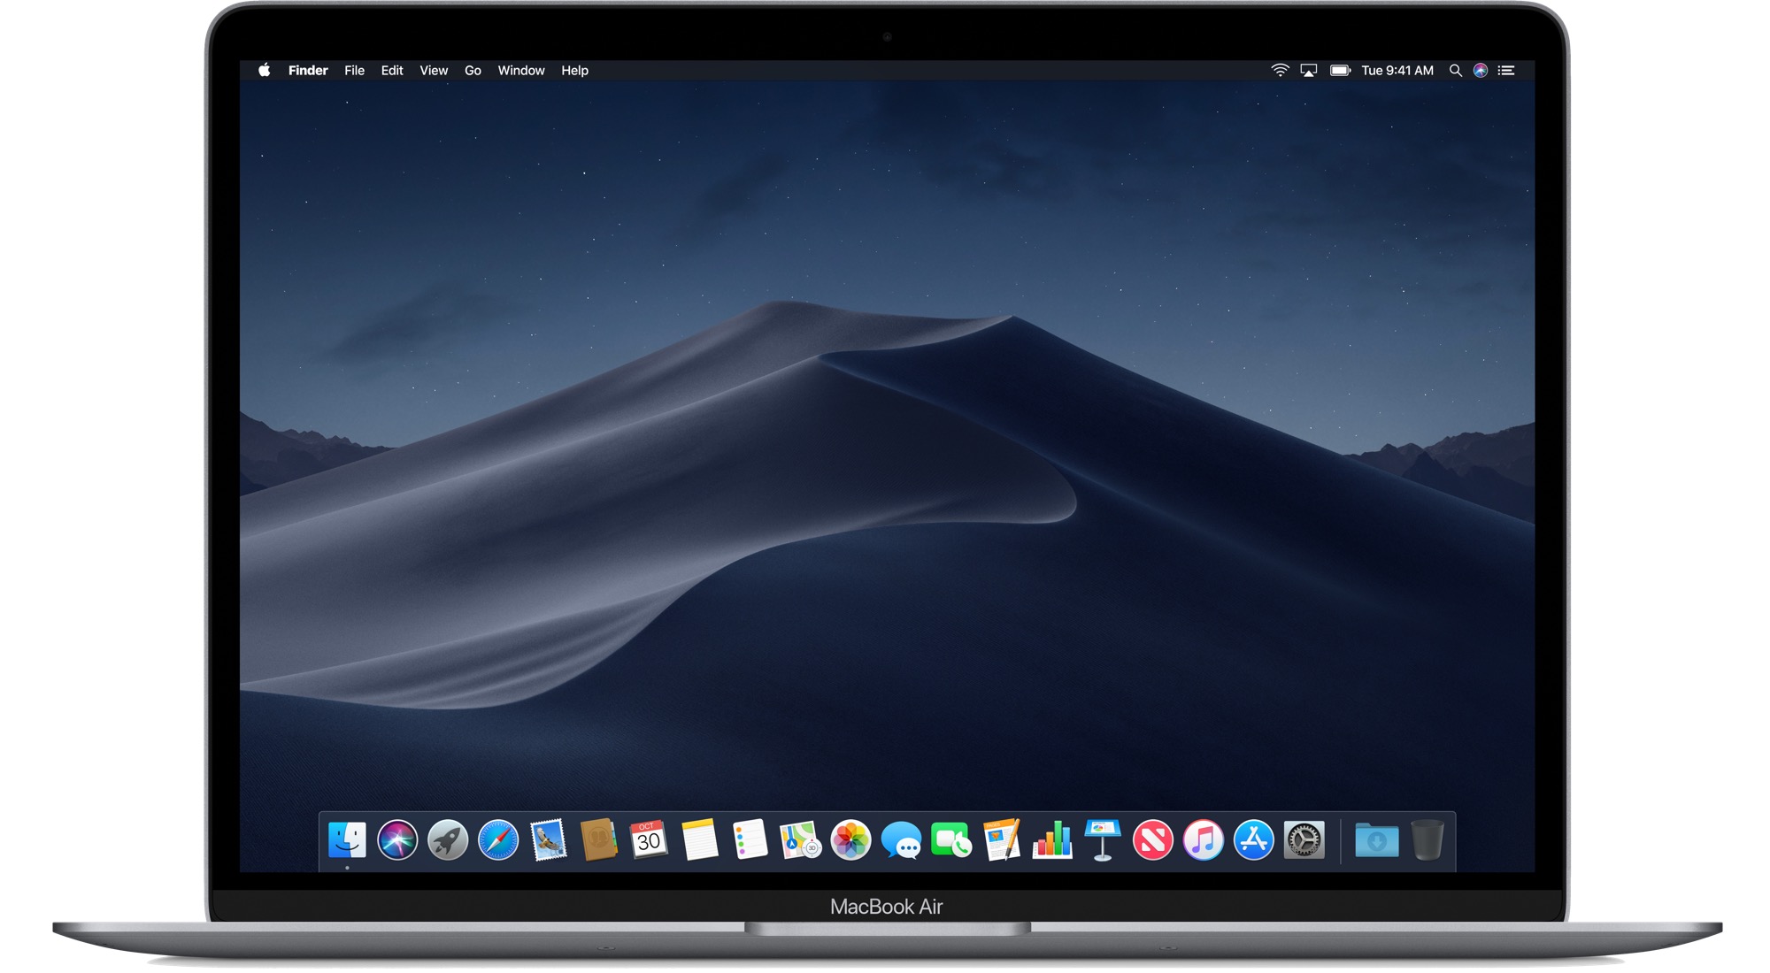Screen dimensions: 1770x973
Task: Open the Edit menu
Action: pyautogui.click(x=392, y=70)
